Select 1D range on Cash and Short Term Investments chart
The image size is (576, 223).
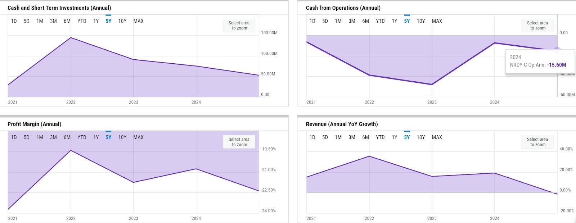click(x=14, y=21)
